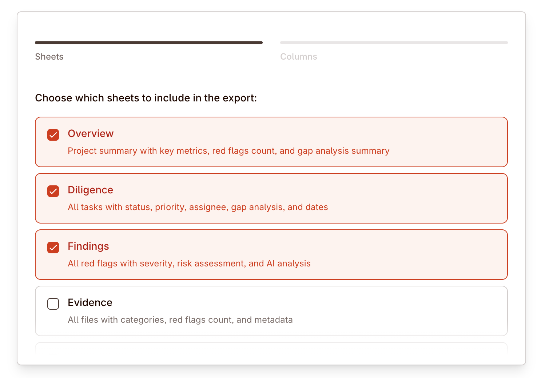Viewport: 545px width, 378px height.
Task: Click the 'Choose which sheets' heading
Action: click(x=146, y=98)
